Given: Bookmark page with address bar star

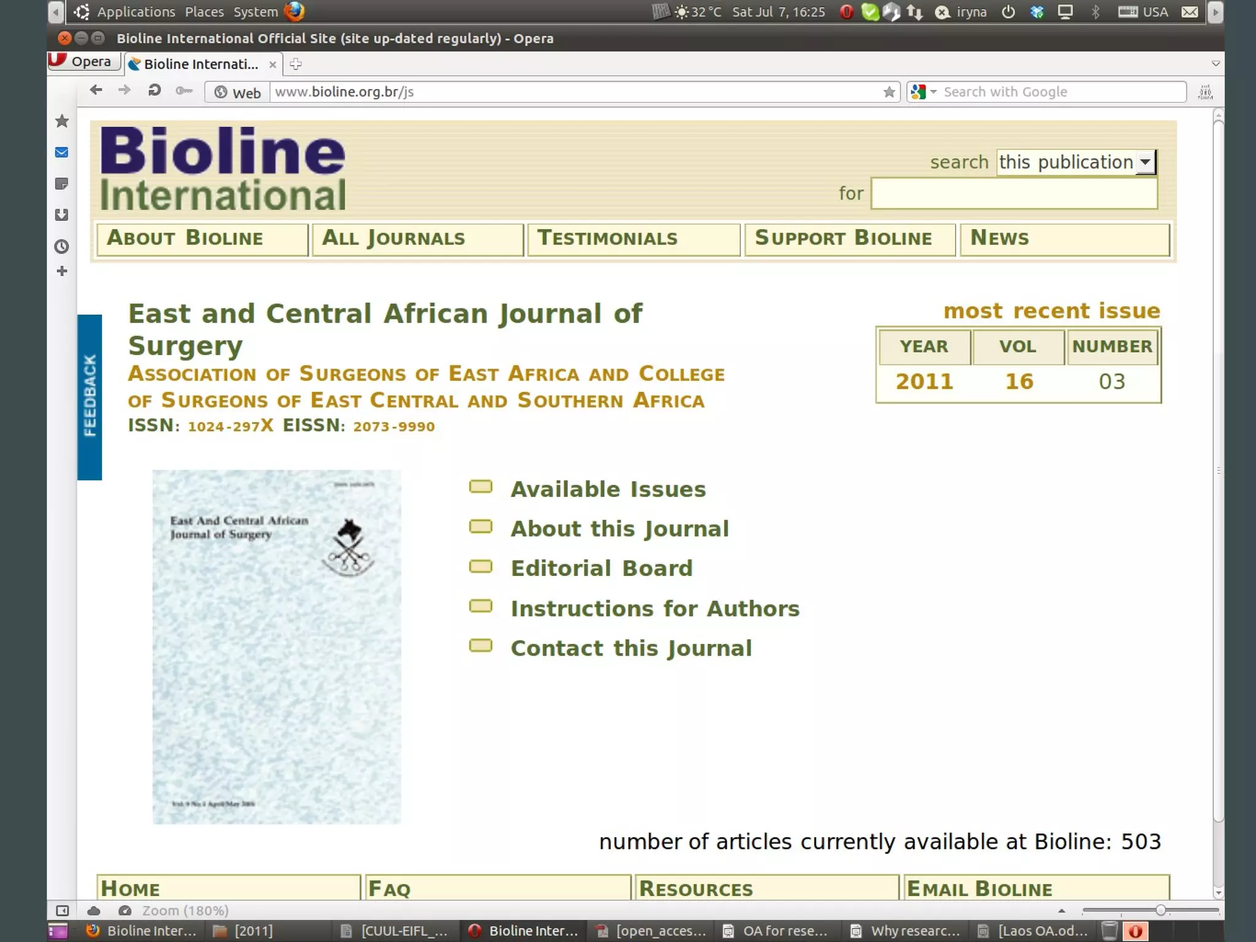Looking at the screenshot, I should coord(889,92).
